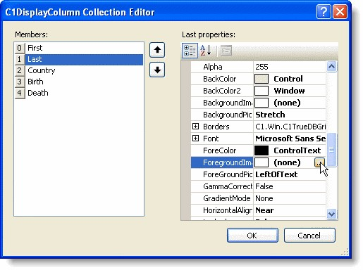The image size is (363, 270).
Task: Click the Alpha value field showing 255
Action: tap(290, 67)
